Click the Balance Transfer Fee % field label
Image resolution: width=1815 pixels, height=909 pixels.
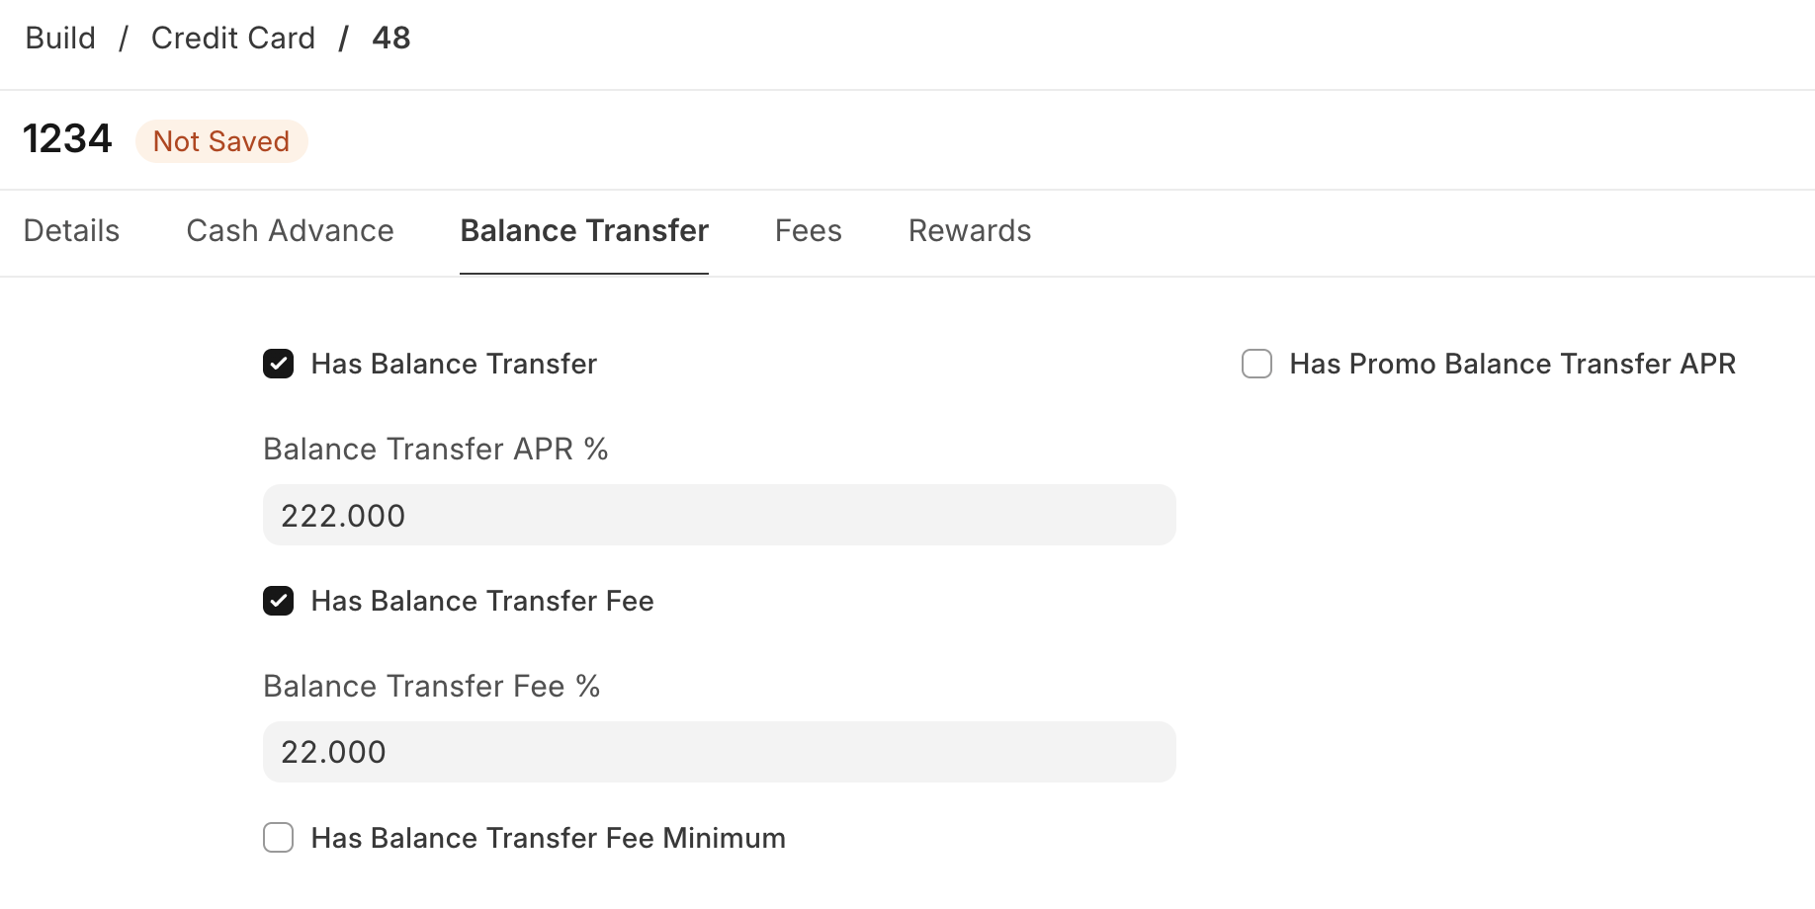pos(431,687)
